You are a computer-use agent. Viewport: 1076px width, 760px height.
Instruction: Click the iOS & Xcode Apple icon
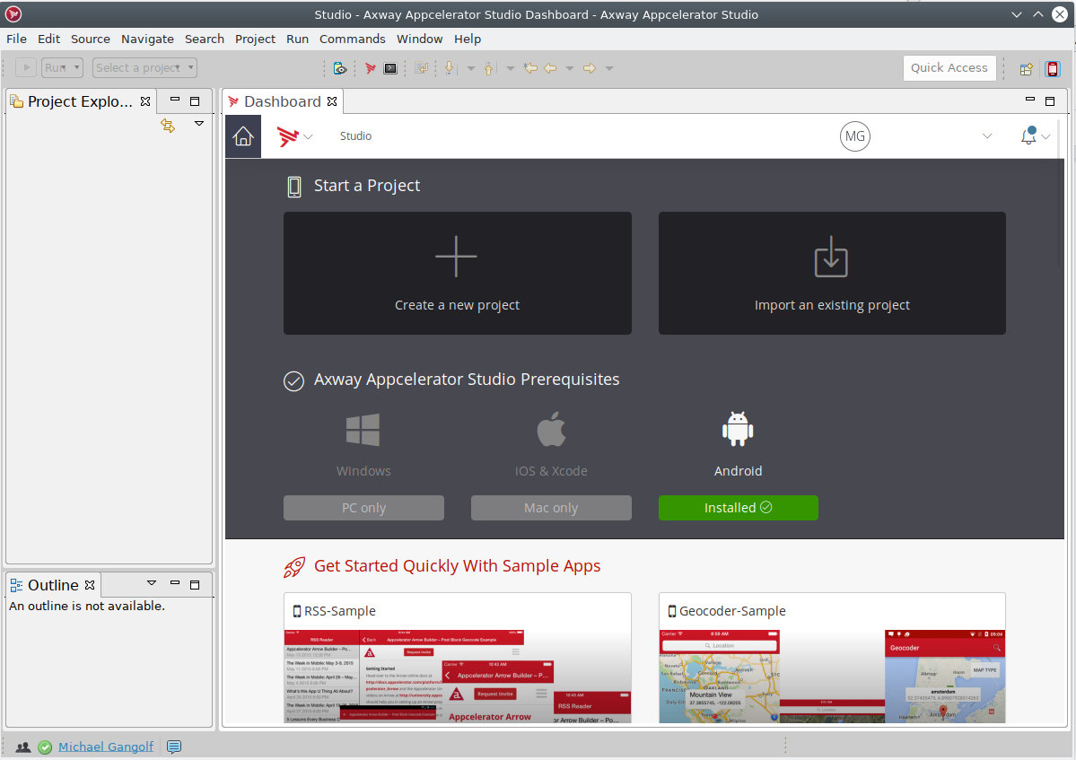551,429
